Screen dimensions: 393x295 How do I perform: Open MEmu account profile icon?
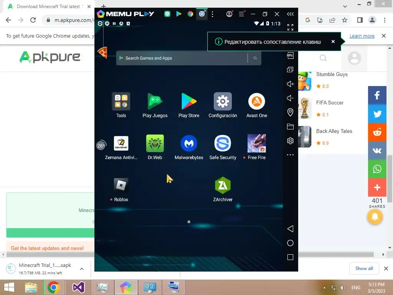pos(229,14)
